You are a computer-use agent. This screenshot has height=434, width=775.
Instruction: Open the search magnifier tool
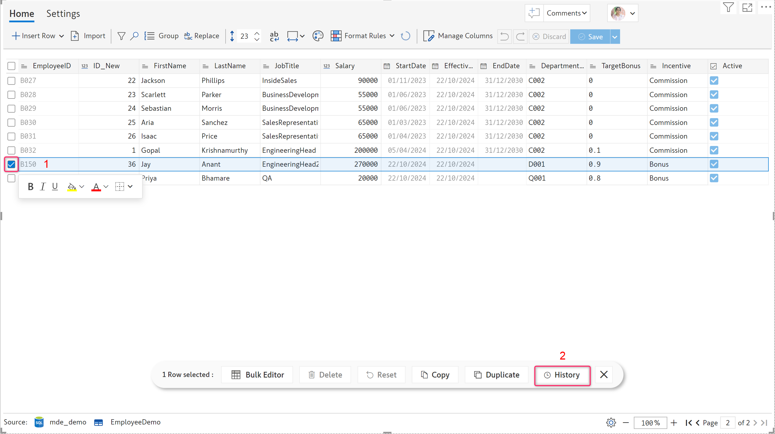pos(134,36)
